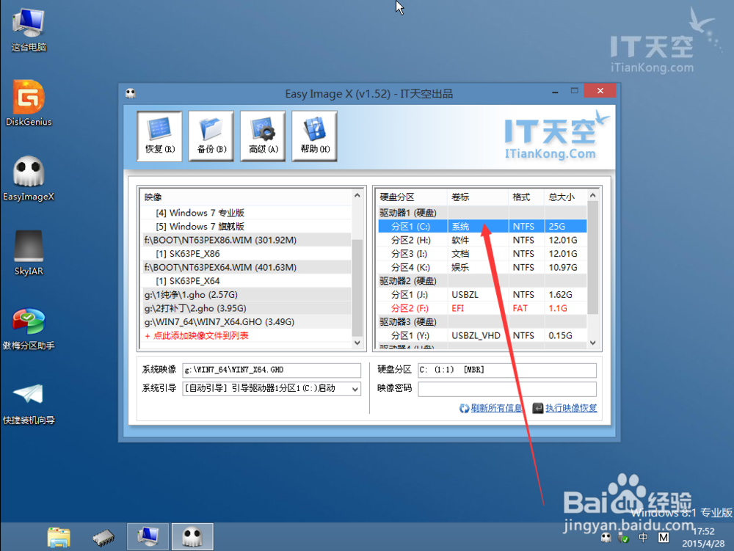
Task: Switch to the EasyImageX ghost taskbar button
Action: 192,536
